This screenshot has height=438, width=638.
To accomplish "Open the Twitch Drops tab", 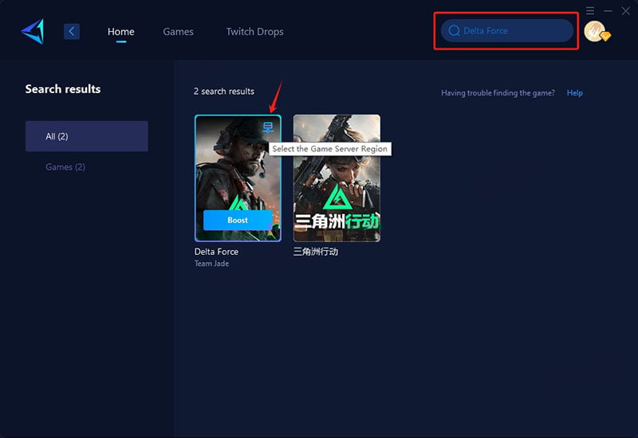I will (x=254, y=32).
